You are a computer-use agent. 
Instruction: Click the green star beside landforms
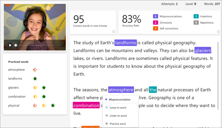pos(35,78)
